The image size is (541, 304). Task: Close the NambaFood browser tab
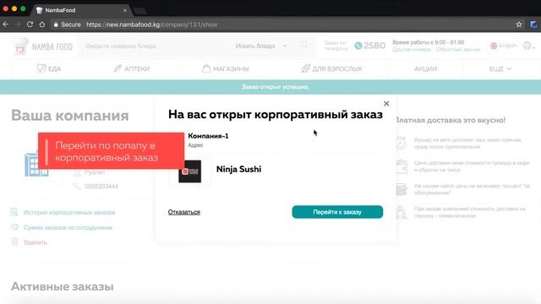(125, 10)
